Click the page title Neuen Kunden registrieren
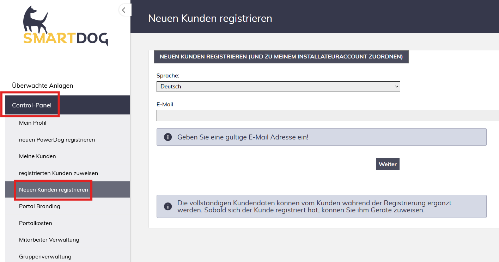Viewport: 499px width, 262px height. [x=210, y=18]
